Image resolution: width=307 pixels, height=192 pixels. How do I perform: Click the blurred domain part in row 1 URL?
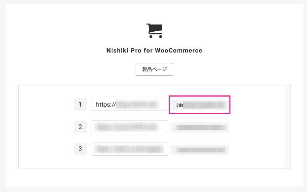(x=138, y=105)
